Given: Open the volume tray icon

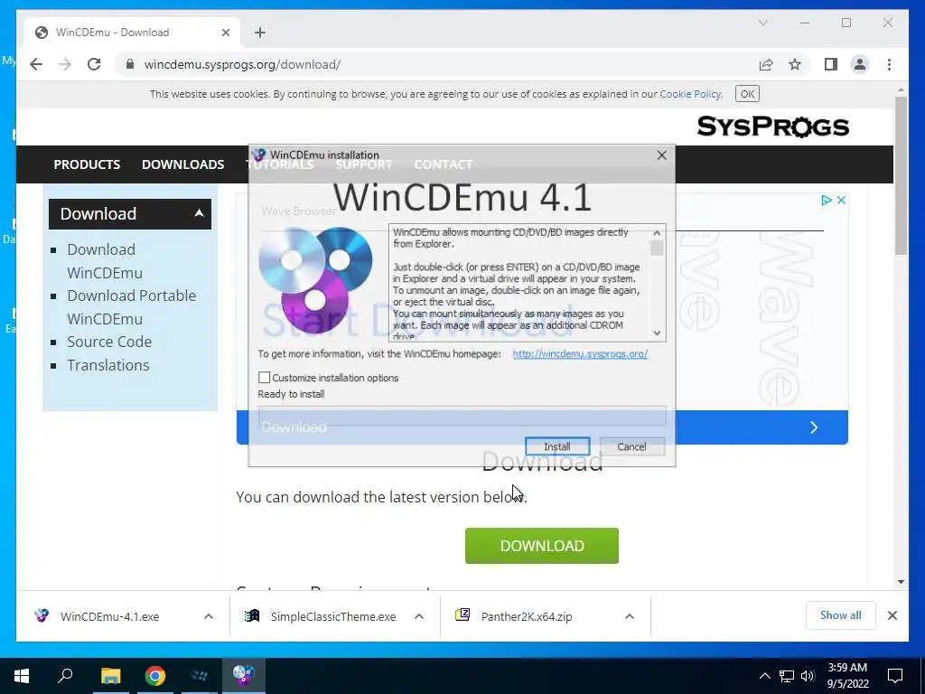Looking at the screenshot, I should tap(808, 676).
